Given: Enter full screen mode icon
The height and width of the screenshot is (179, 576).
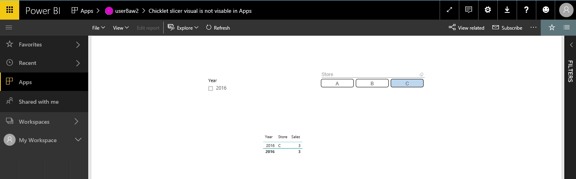Looking at the screenshot, I should coord(449,10).
